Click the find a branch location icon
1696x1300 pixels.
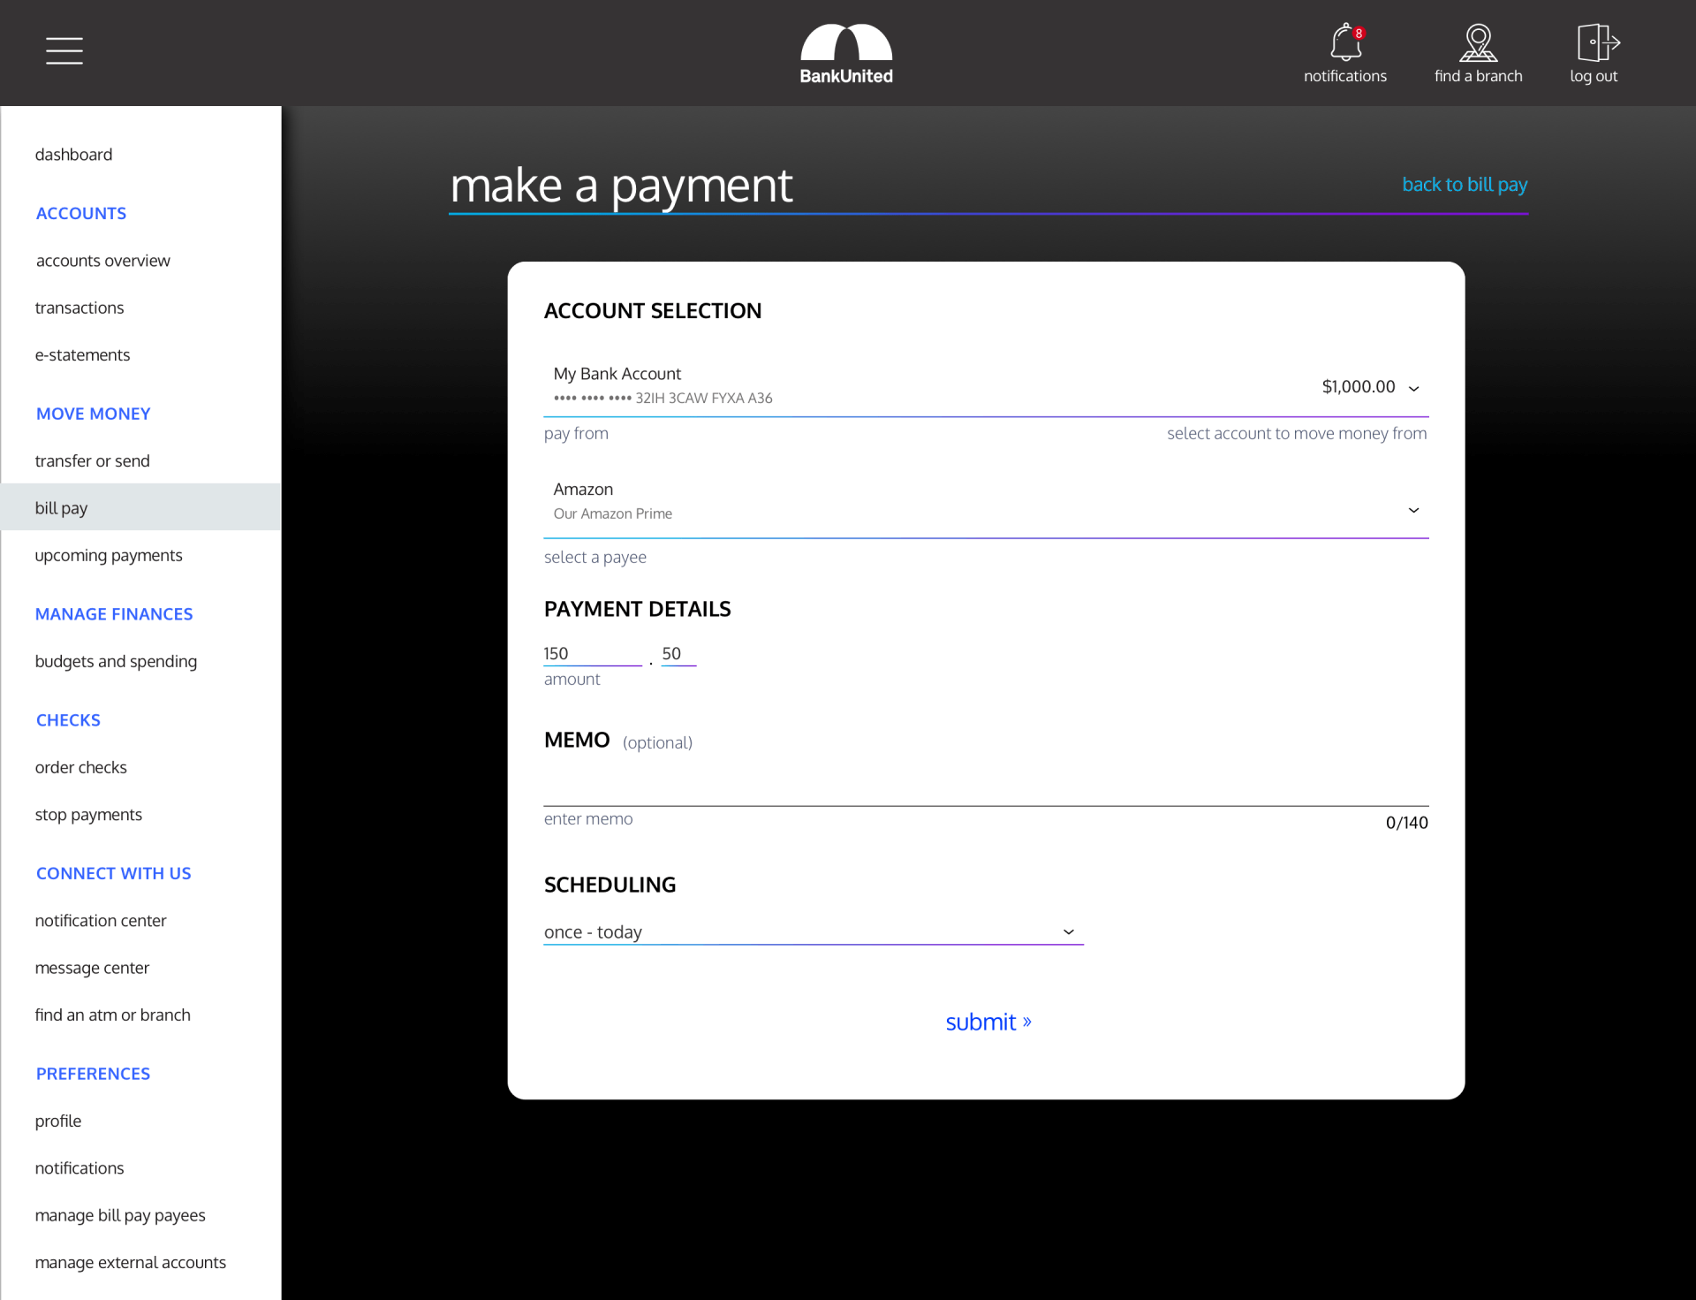tap(1478, 42)
